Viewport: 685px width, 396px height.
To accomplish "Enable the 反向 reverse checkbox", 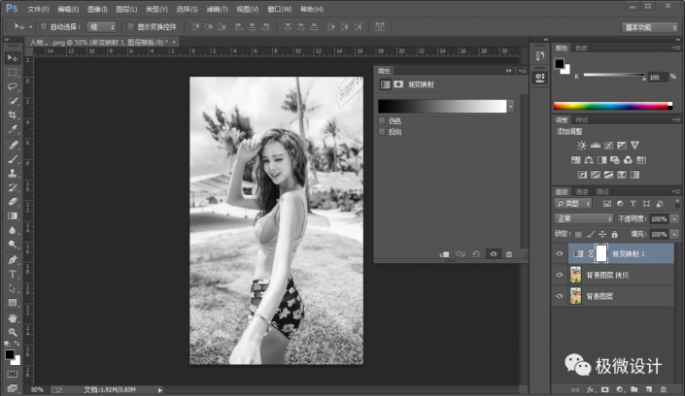I will pos(382,132).
